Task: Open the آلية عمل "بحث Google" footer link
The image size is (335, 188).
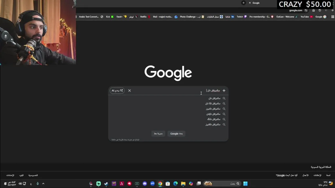Action: [287, 175]
